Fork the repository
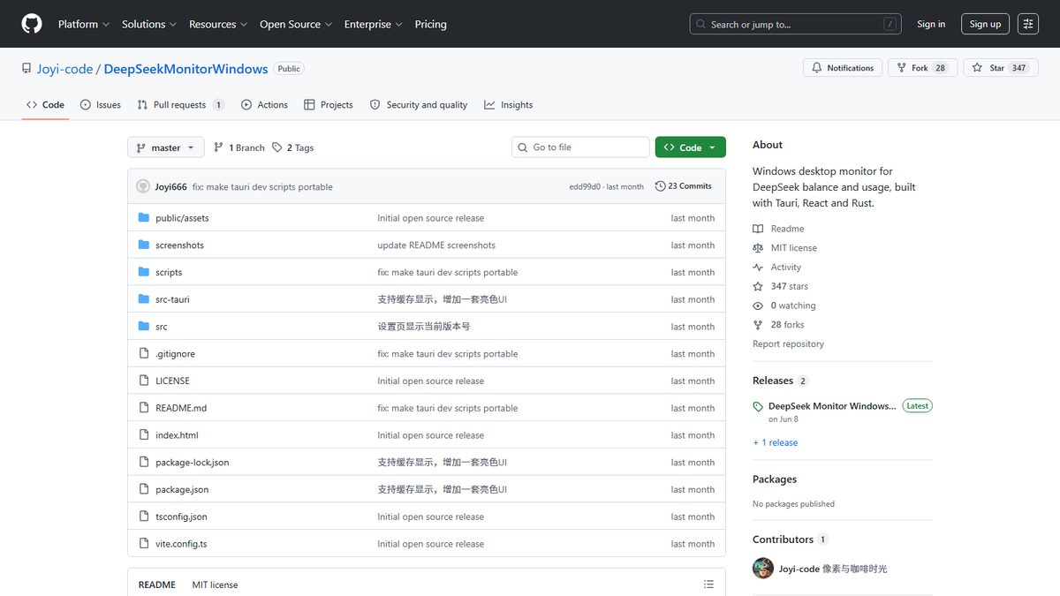 (x=923, y=68)
